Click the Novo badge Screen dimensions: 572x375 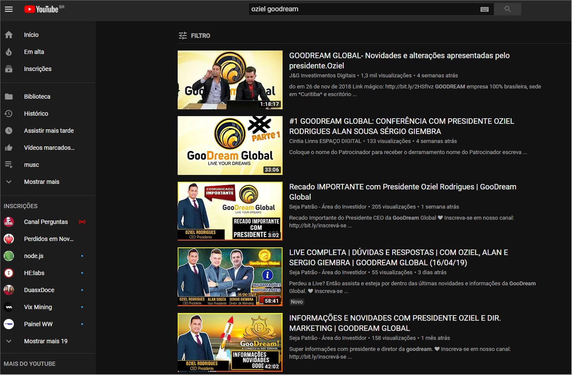point(297,302)
